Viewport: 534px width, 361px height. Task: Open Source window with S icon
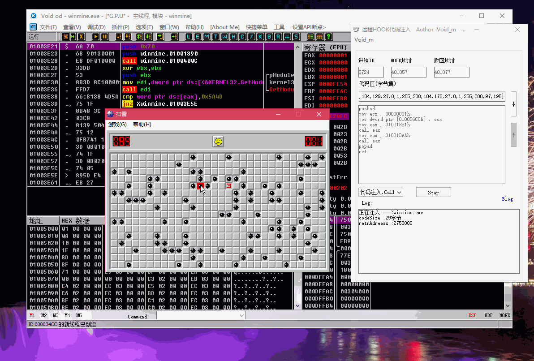click(296, 36)
